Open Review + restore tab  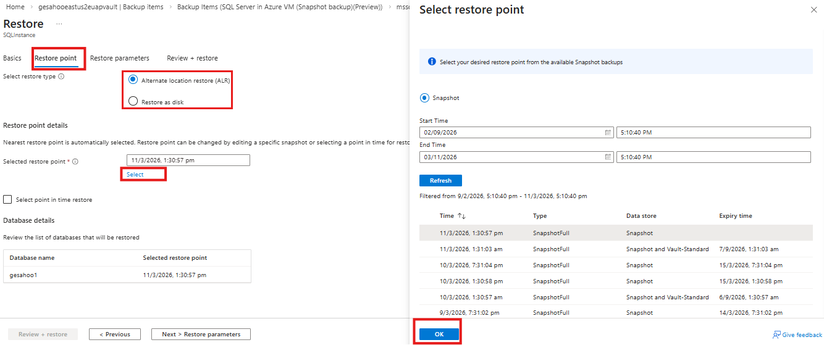(x=192, y=58)
